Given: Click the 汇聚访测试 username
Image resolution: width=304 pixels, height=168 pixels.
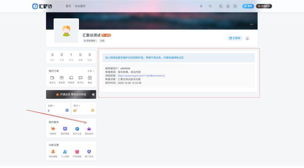Looking at the screenshot, I should [x=91, y=35].
